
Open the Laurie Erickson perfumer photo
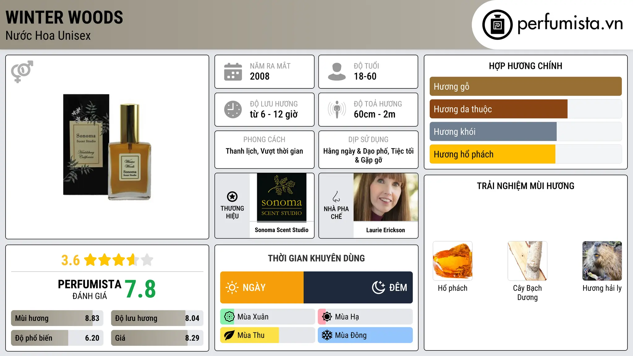tap(385, 197)
